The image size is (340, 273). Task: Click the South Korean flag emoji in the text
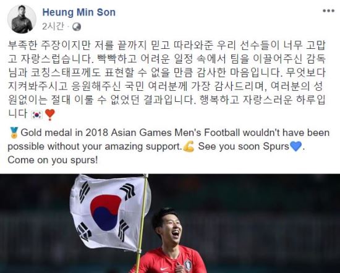coord(37,114)
